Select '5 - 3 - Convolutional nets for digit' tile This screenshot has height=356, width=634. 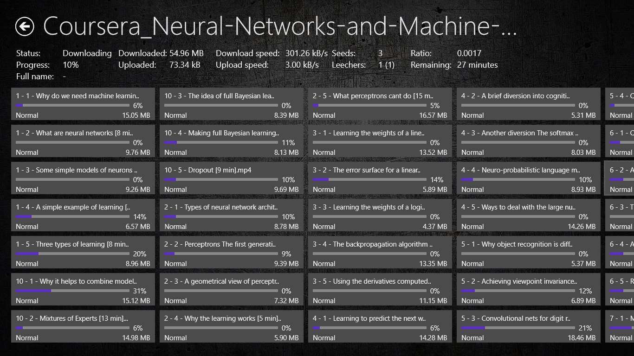(x=529, y=326)
